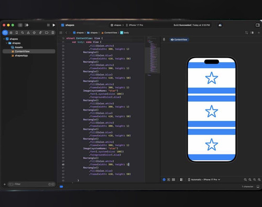Add a new editor with the plus icon
The height and width of the screenshot is (207, 262).
pyautogui.click(x=259, y=32)
